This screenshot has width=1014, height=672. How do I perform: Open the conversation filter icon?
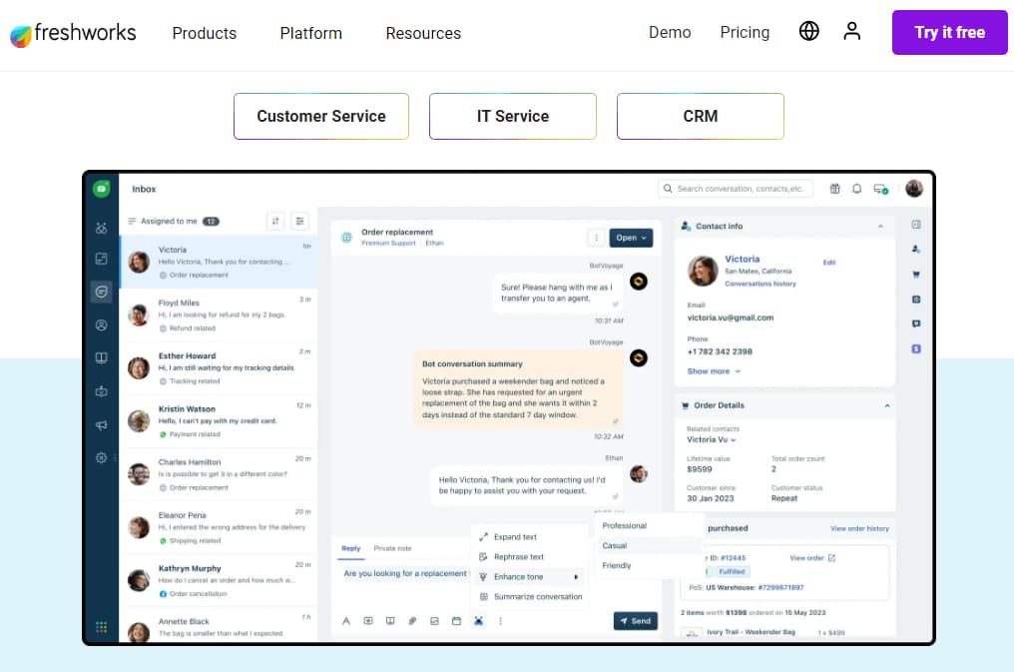(300, 222)
